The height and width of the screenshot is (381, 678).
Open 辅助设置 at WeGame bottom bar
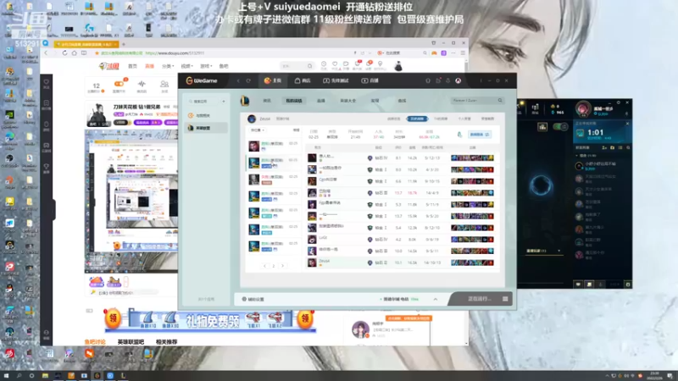(x=253, y=299)
